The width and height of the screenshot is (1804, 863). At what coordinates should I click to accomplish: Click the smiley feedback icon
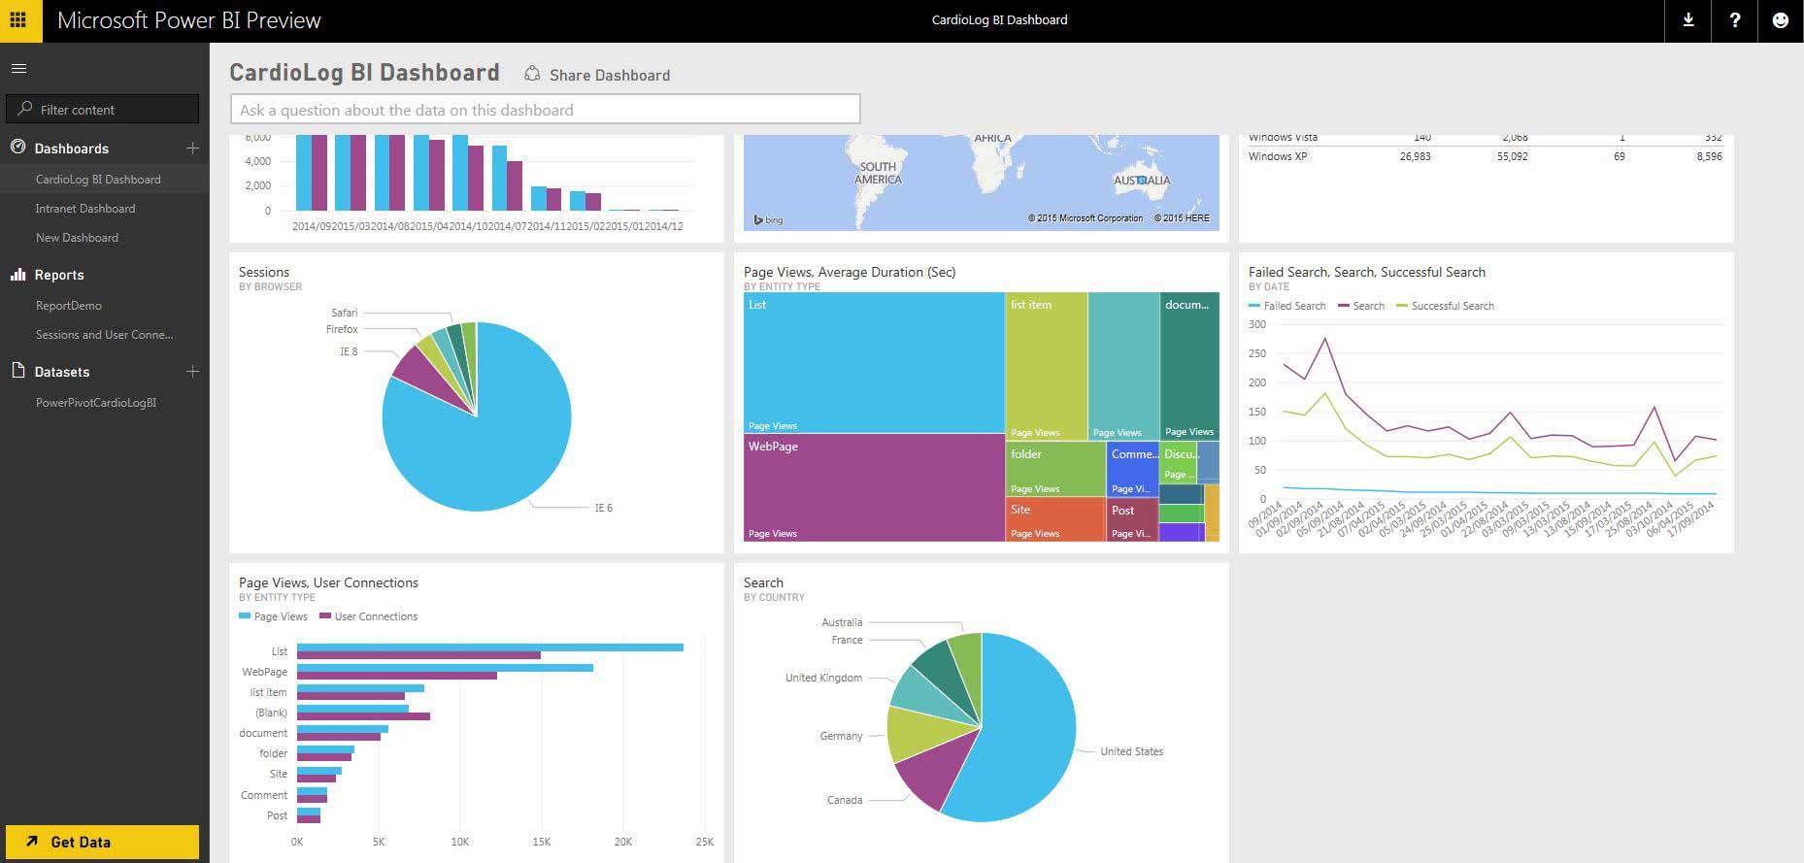pyautogui.click(x=1781, y=20)
